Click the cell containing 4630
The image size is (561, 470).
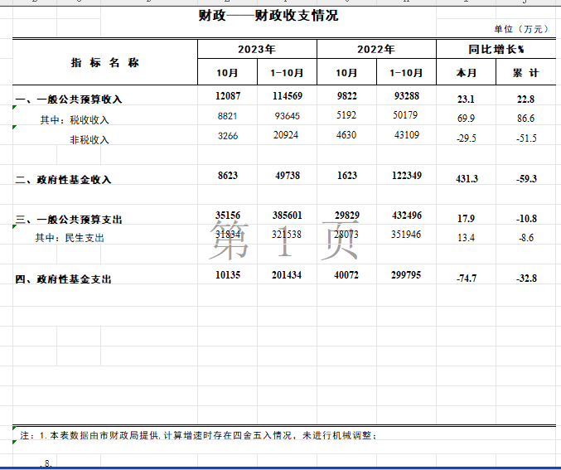pos(346,135)
